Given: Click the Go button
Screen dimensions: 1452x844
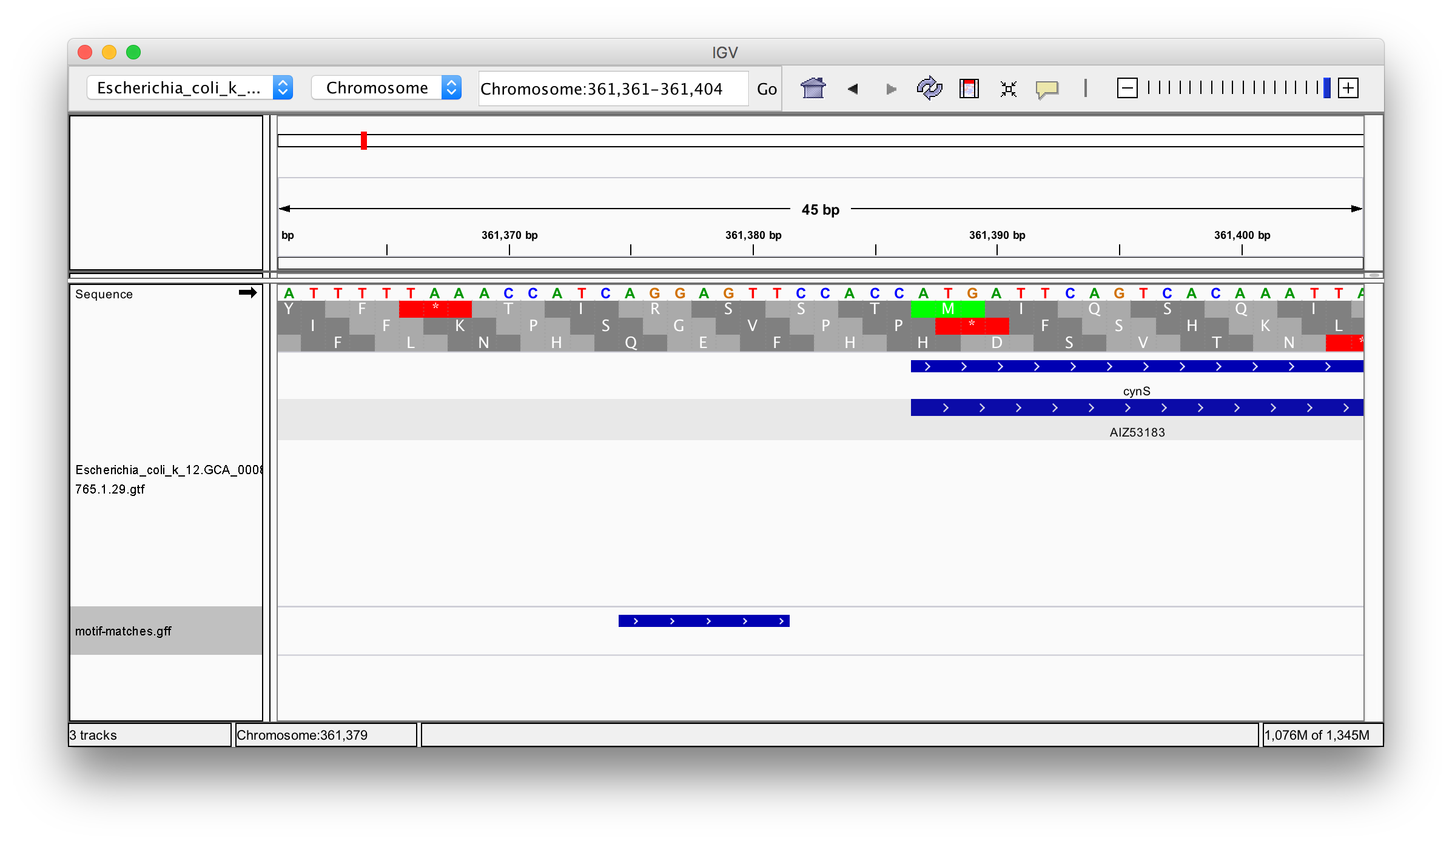Looking at the screenshot, I should (x=767, y=89).
